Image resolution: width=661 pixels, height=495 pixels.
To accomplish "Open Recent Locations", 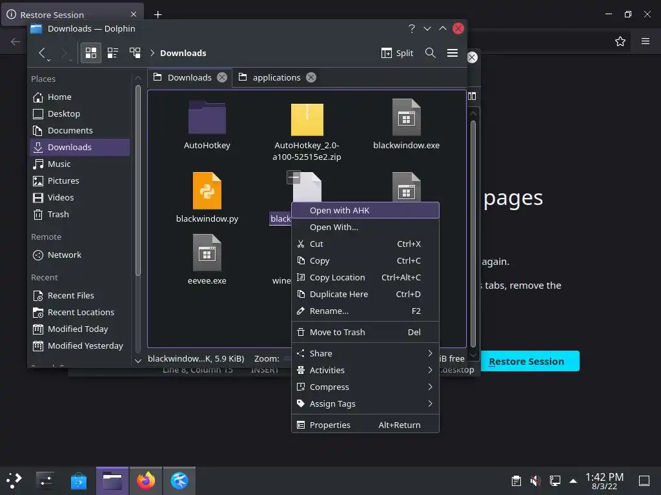I will click(x=79, y=313).
